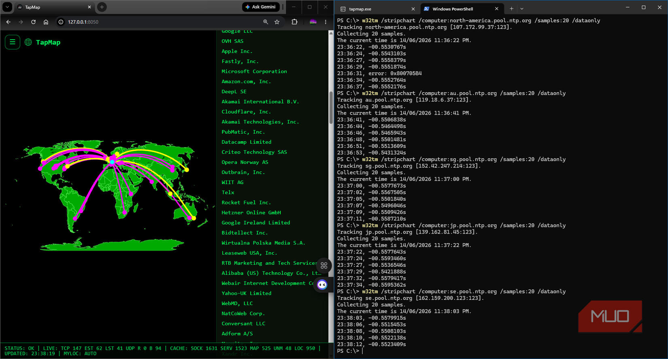Screen dimensions: 668x359
Task: Open the browser home page
Action: coord(46,22)
